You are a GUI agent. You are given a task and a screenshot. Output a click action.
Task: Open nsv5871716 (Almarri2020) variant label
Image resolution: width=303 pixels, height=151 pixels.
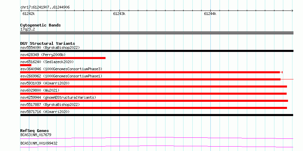tap(45, 112)
